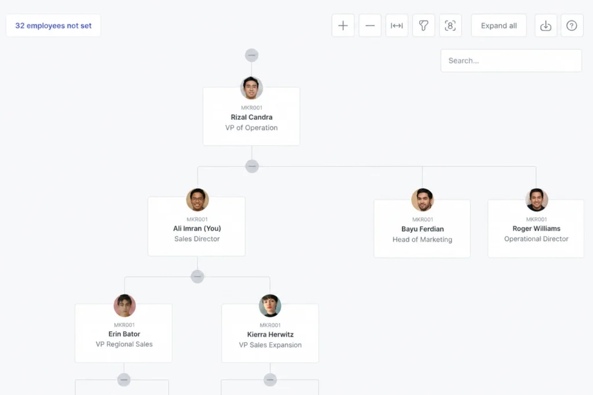Select the Kierra Herwitz employee card
This screenshot has width=593, height=395.
270,333
